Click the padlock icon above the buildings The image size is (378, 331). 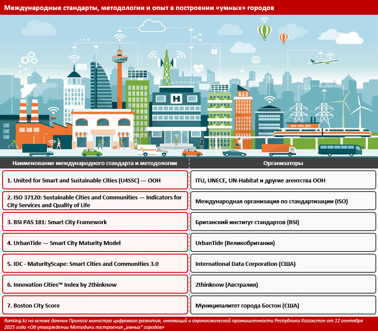point(214,50)
